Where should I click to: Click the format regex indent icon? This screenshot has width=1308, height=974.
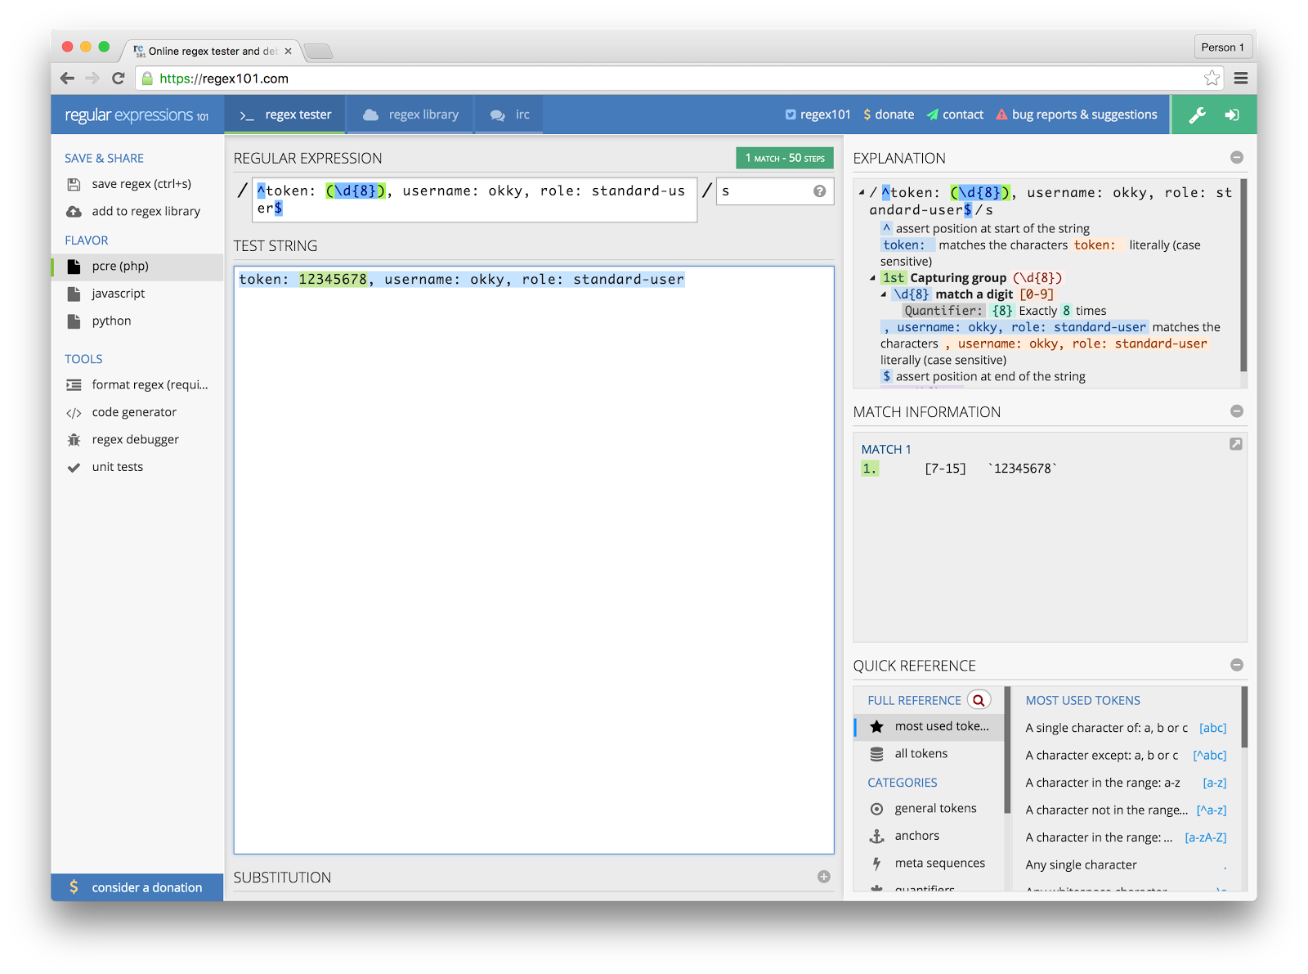click(74, 385)
